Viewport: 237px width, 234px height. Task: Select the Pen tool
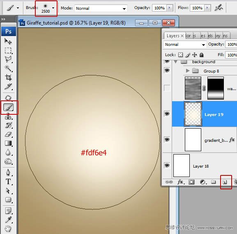coord(8,173)
